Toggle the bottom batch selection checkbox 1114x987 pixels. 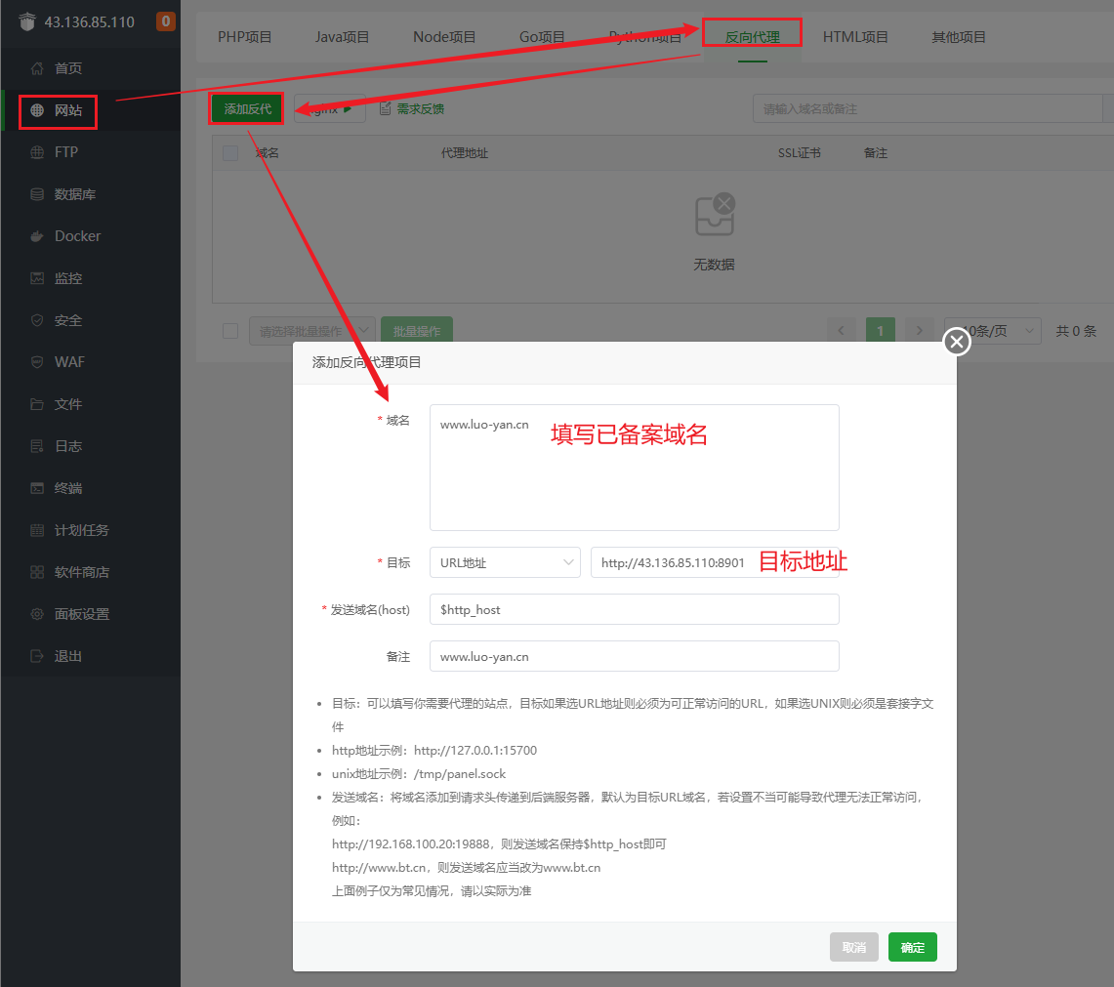[230, 330]
